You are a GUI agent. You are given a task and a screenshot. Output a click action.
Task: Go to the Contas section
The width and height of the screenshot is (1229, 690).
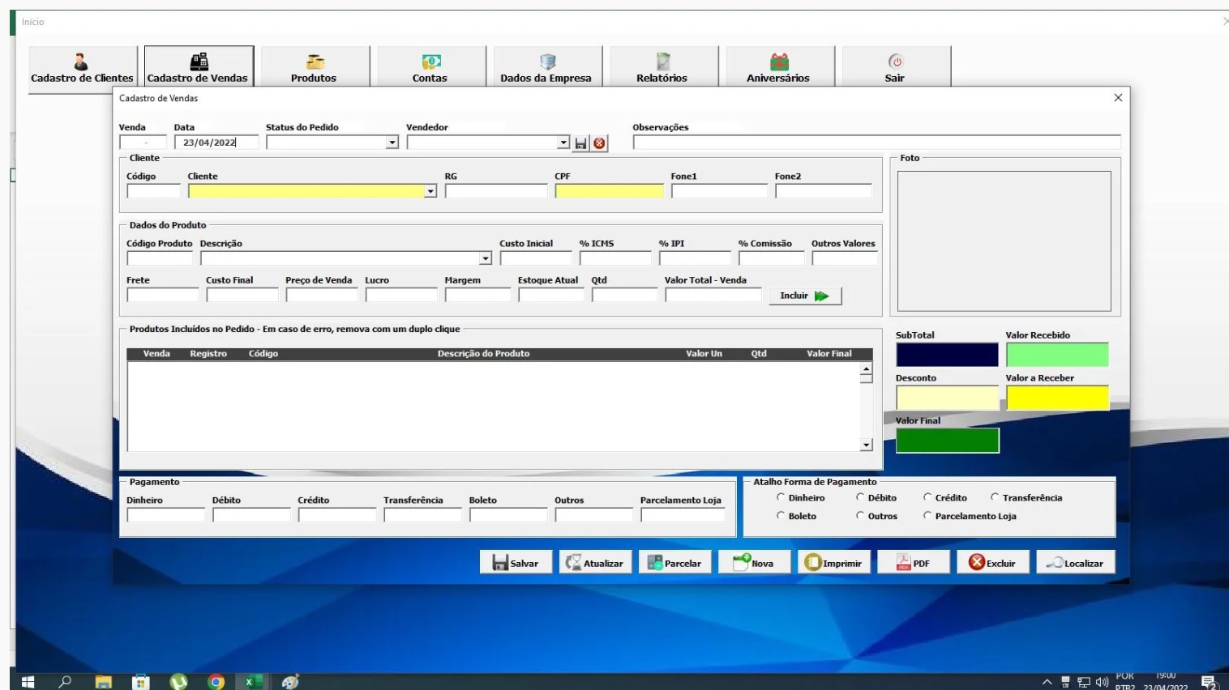tap(430, 66)
